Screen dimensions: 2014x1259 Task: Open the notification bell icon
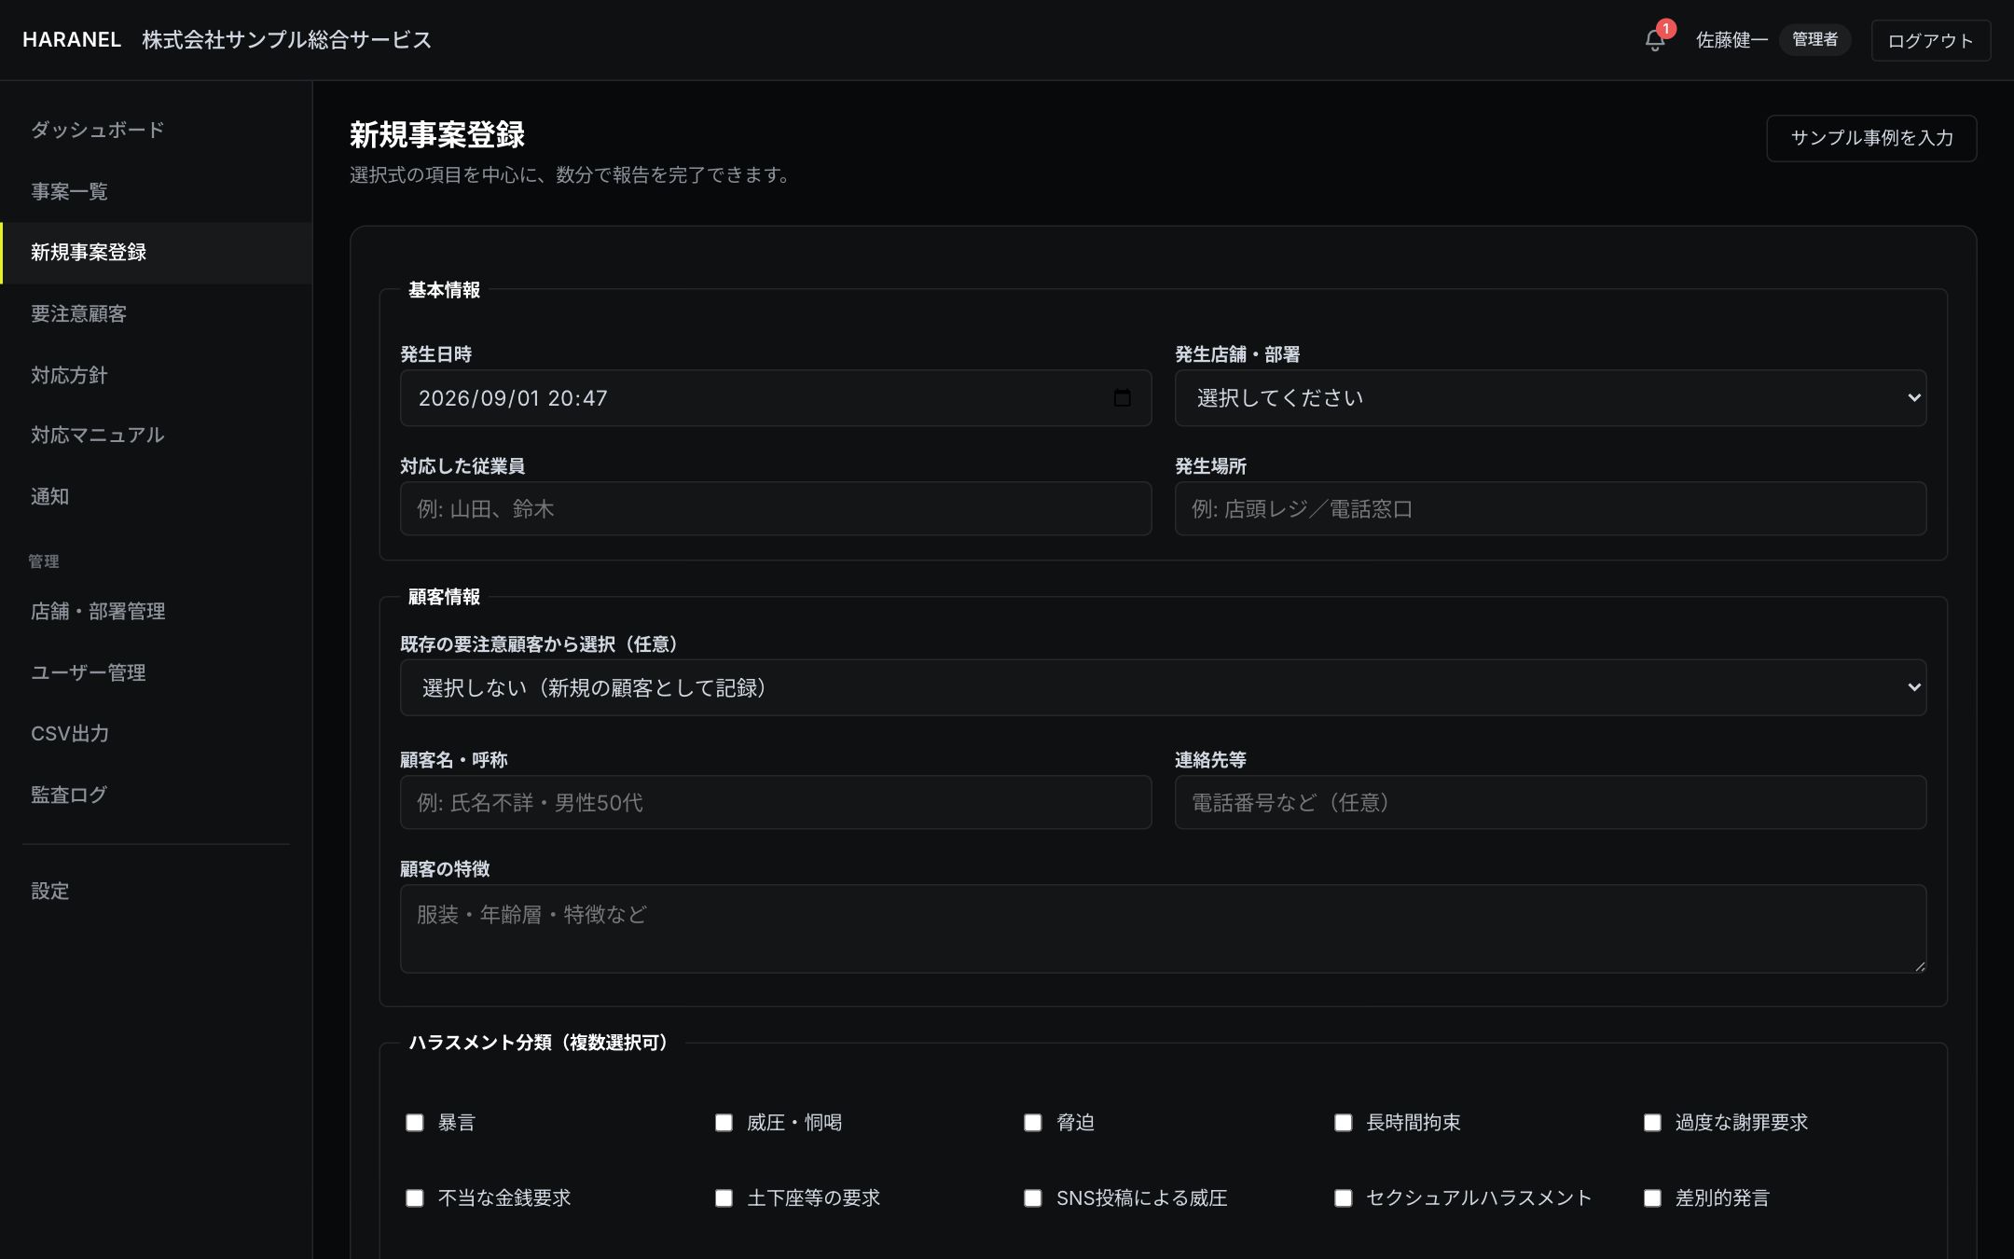click(1655, 40)
